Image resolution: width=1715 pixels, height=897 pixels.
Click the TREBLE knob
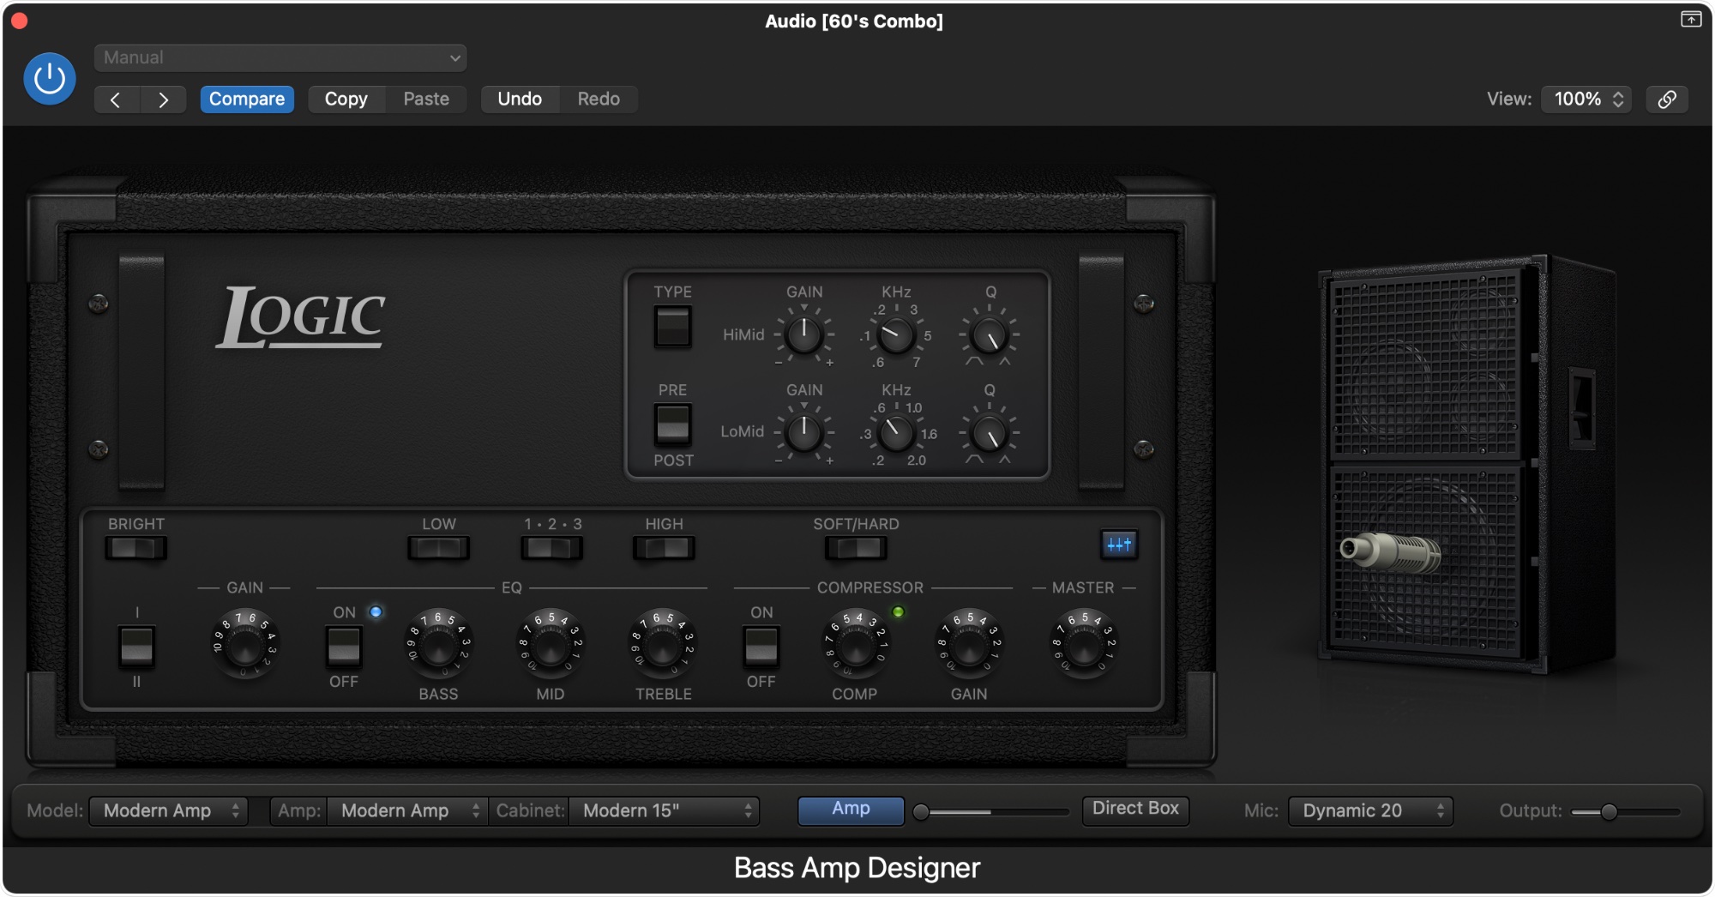coord(663,645)
